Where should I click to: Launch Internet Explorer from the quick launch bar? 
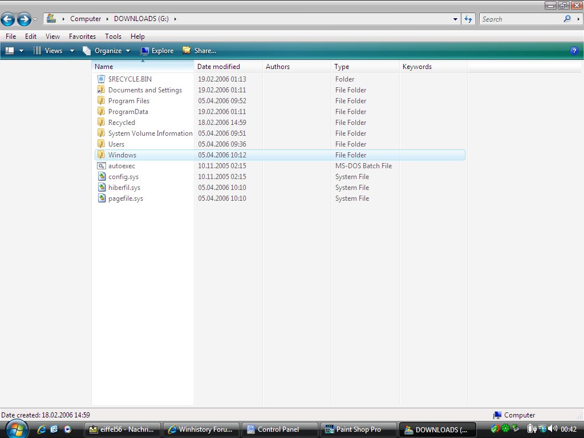42,429
